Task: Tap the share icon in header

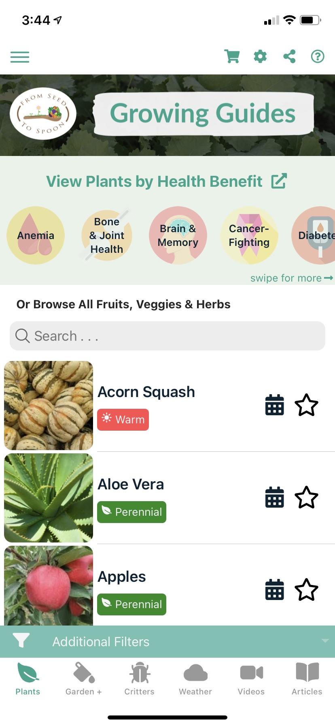Action: click(x=289, y=56)
